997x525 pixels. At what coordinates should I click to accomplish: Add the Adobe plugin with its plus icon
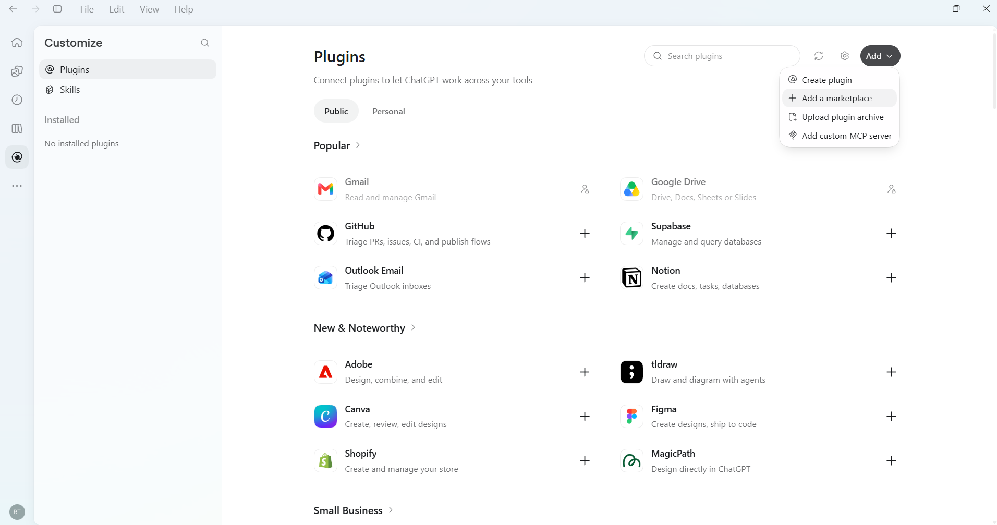[x=585, y=372]
